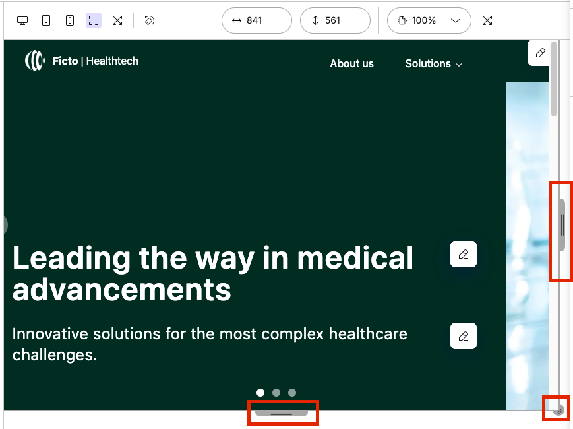
Task: Open the zoom level dropdown showing 100%
Action: click(x=429, y=20)
